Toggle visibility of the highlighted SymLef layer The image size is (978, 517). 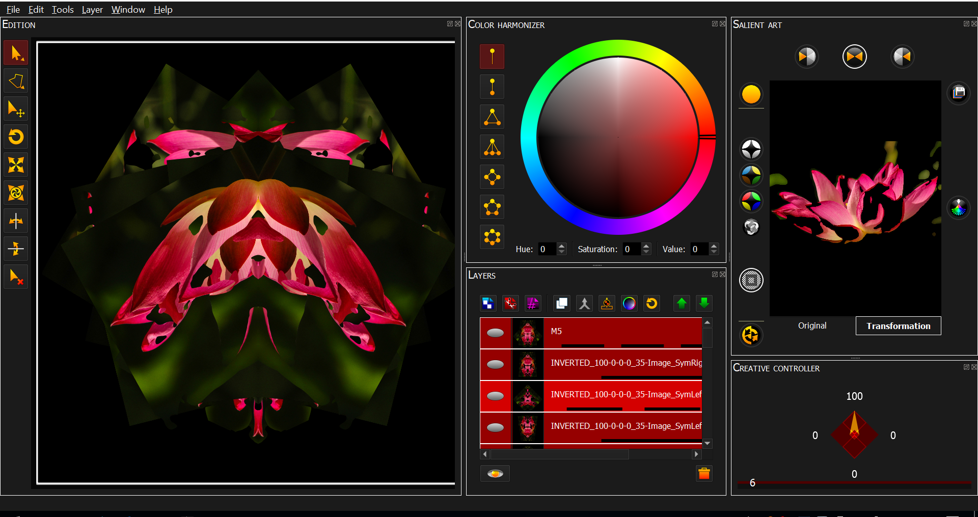click(495, 396)
